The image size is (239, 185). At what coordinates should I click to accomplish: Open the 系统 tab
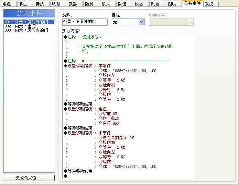(211, 4)
